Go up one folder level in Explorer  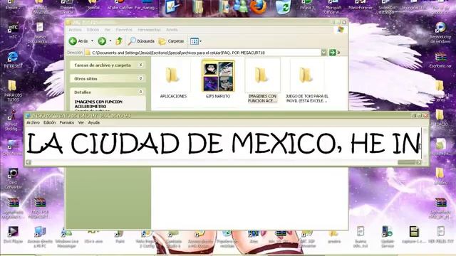pyautogui.click(x=119, y=41)
